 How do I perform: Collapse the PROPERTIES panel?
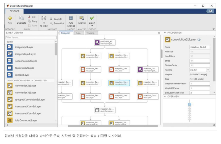(165, 33)
